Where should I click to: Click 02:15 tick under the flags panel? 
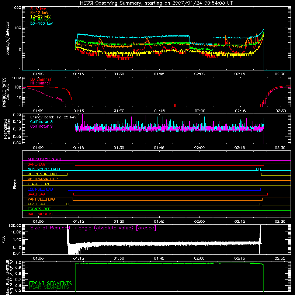240,222
